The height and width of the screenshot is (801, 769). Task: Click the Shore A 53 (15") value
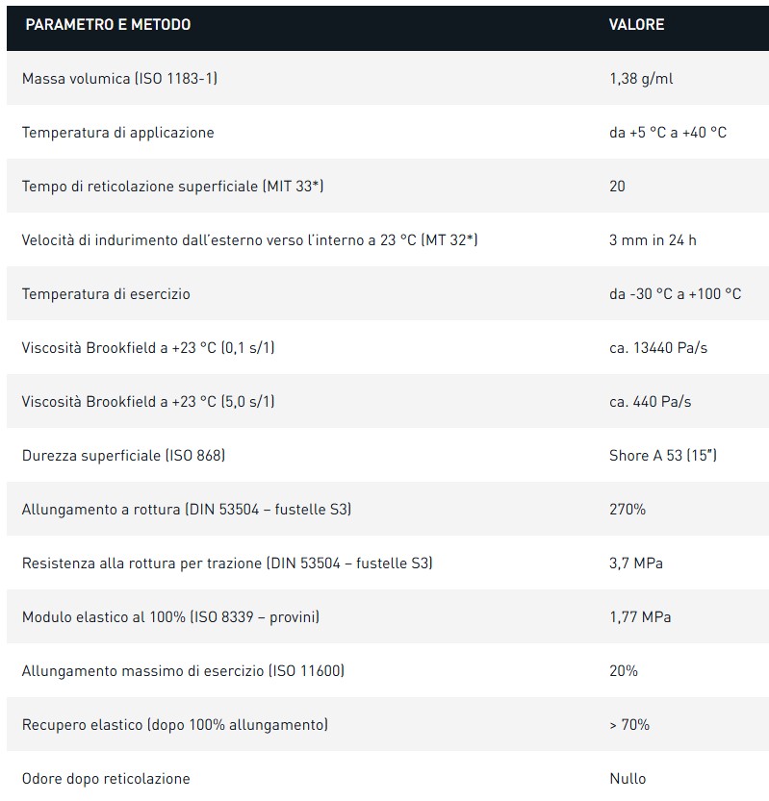(658, 455)
